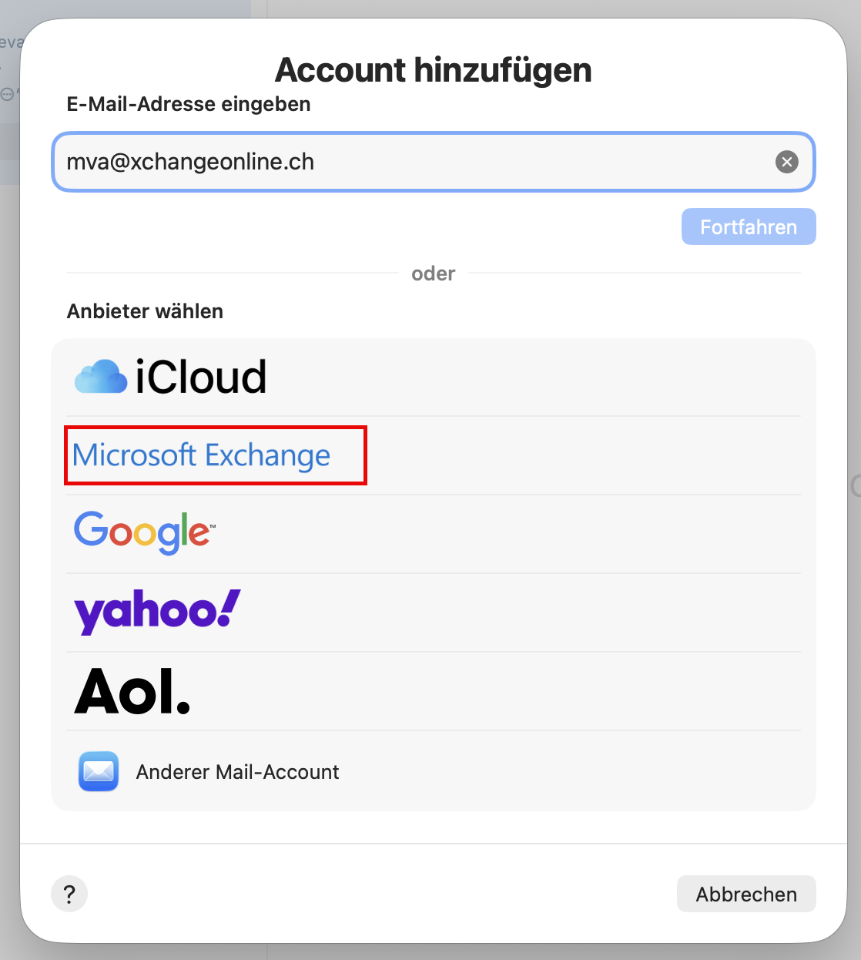Click the "E-Mail-Adresse eingeben" label
861x960 pixels.
(x=189, y=104)
